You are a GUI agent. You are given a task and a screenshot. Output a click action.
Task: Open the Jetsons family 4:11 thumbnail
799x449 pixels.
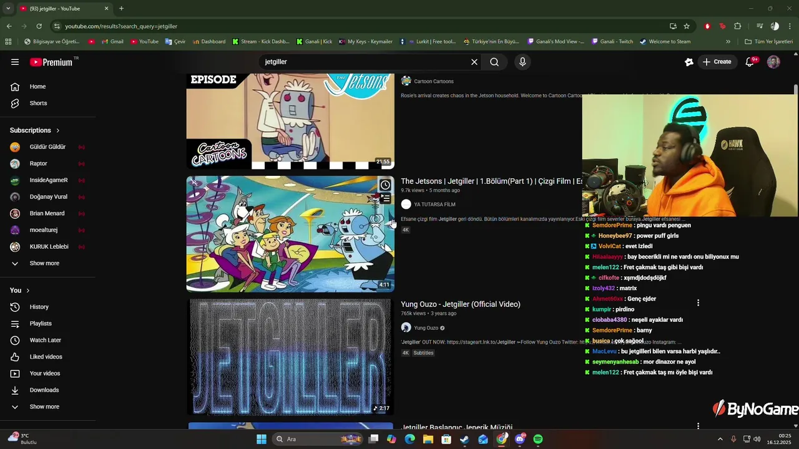click(x=290, y=234)
